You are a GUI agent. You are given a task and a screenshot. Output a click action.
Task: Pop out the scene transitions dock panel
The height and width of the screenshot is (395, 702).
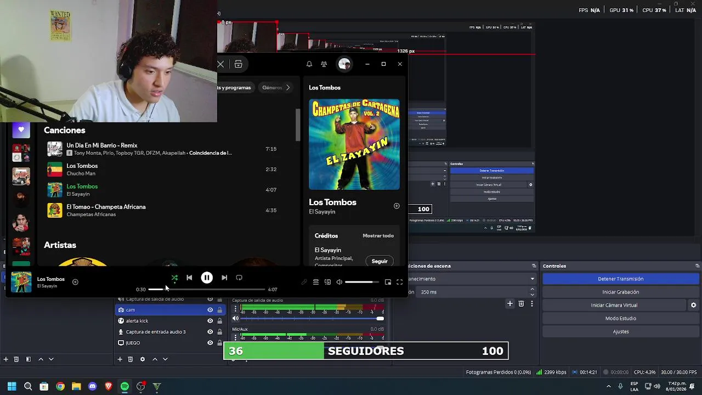pos(534,266)
